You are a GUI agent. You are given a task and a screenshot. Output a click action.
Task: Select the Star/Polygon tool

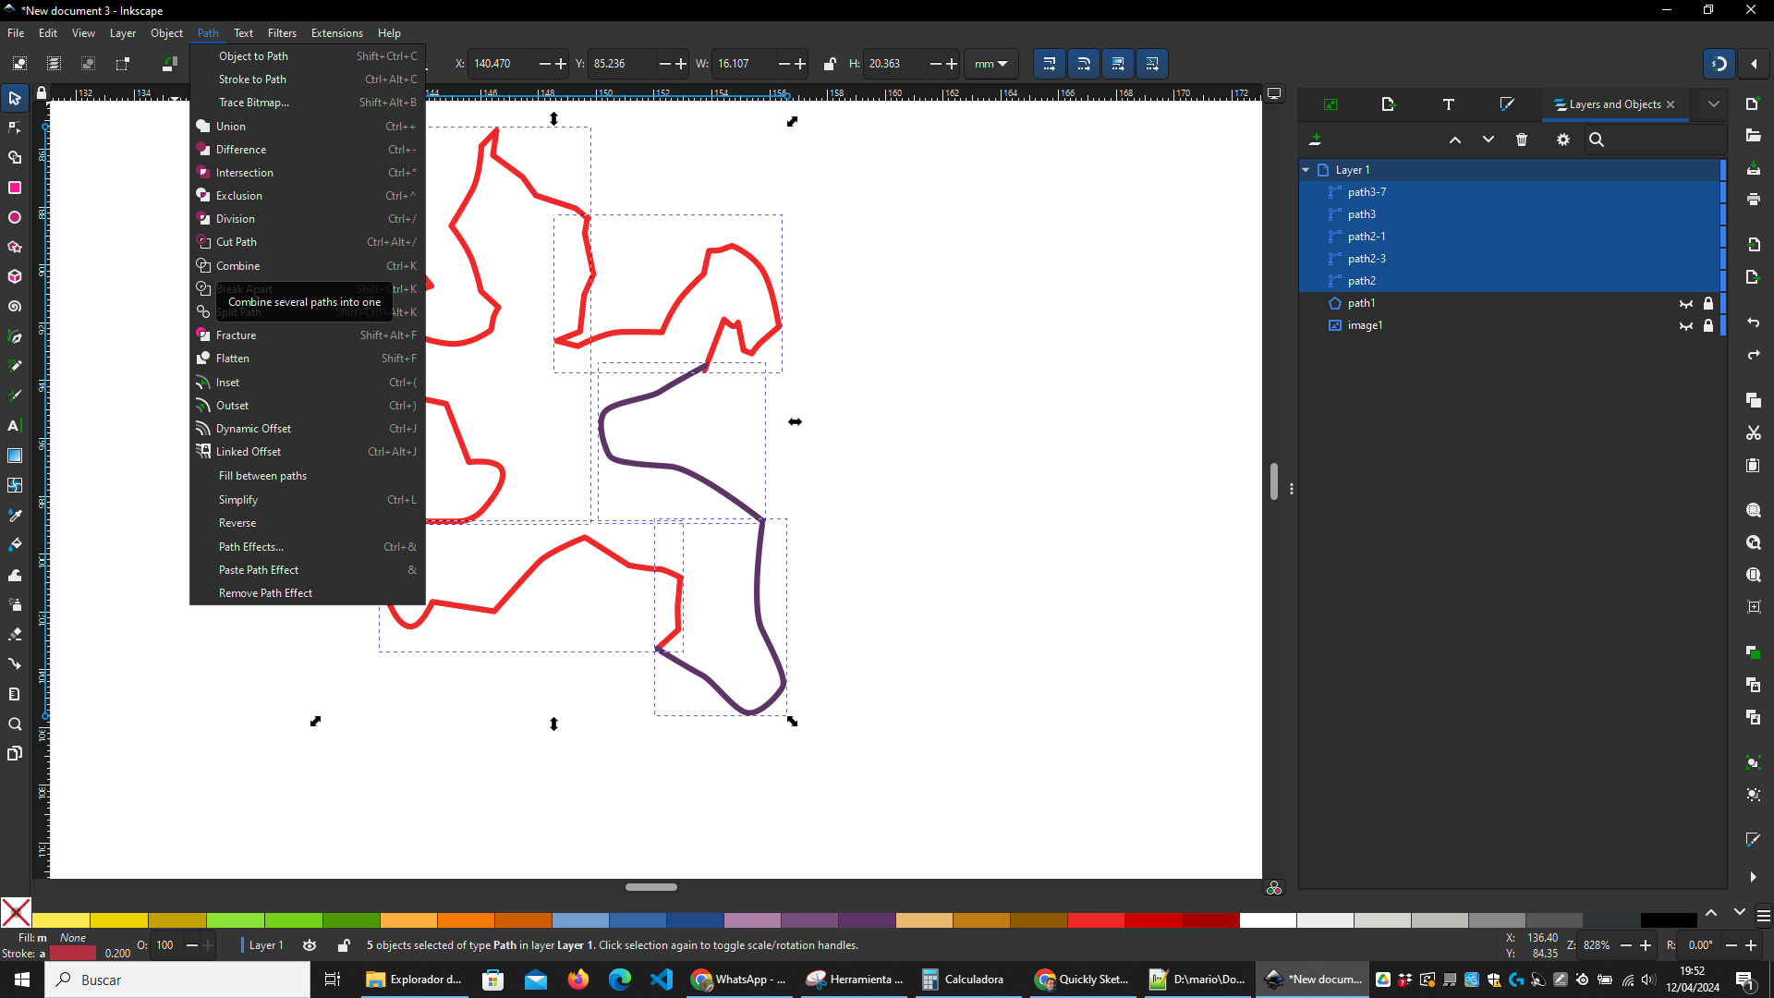pos(15,247)
